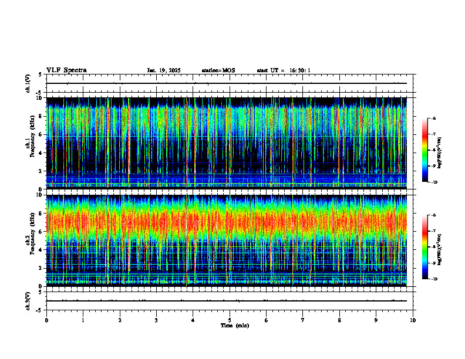Select the ch.1 "Frequency (kHz)" axis label
Screen dimensions: 465x359
pos(32,137)
